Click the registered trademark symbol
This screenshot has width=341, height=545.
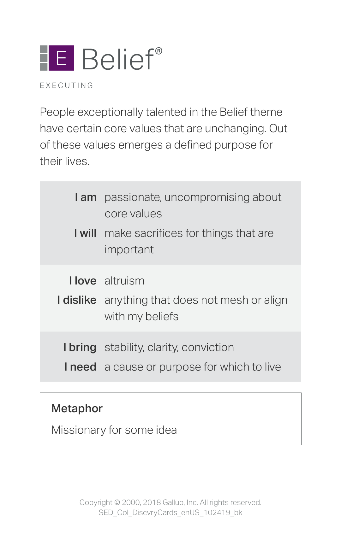click(x=159, y=51)
